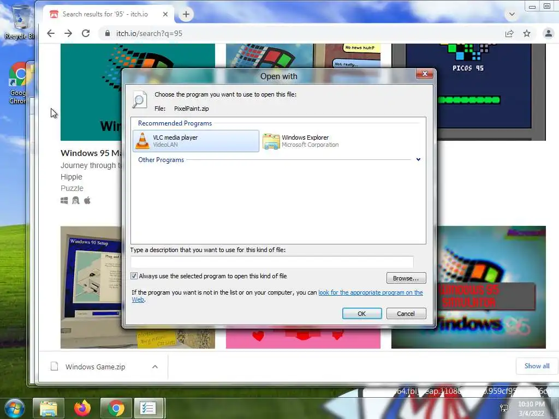Open the Windows Start menu

point(14,408)
